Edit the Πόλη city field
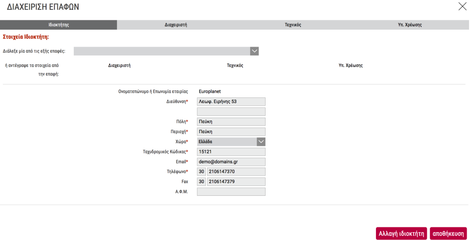Screen dimensions: 470x241 [231, 121]
